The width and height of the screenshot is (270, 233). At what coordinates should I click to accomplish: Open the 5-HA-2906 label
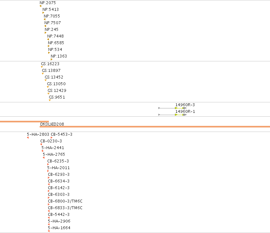[59, 221]
